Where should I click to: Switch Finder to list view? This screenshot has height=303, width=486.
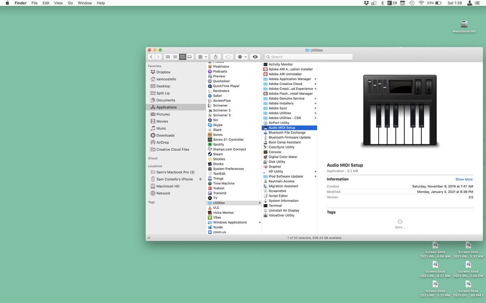click(x=175, y=57)
